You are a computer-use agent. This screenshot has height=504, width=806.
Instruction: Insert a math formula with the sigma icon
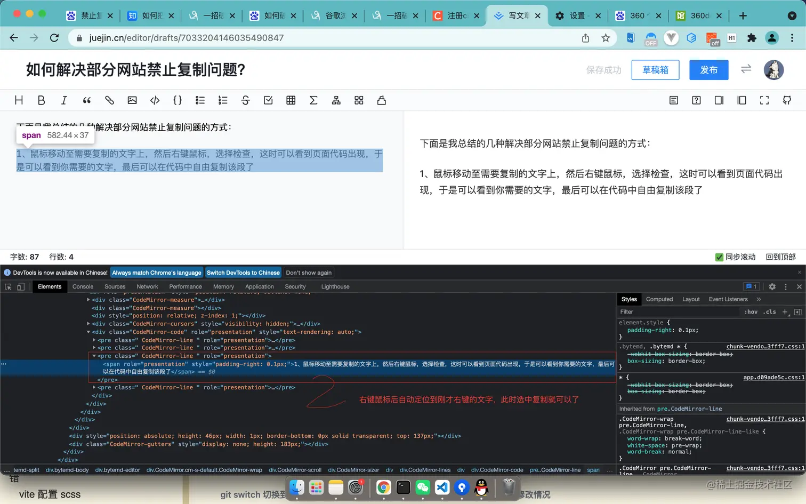[313, 100]
